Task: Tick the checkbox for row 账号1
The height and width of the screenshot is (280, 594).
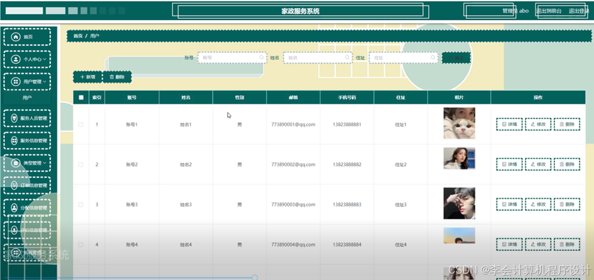Action: (80, 125)
